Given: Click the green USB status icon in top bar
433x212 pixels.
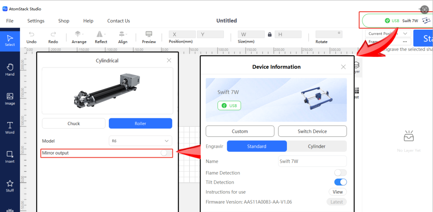Looking at the screenshot, I should click(x=387, y=20).
